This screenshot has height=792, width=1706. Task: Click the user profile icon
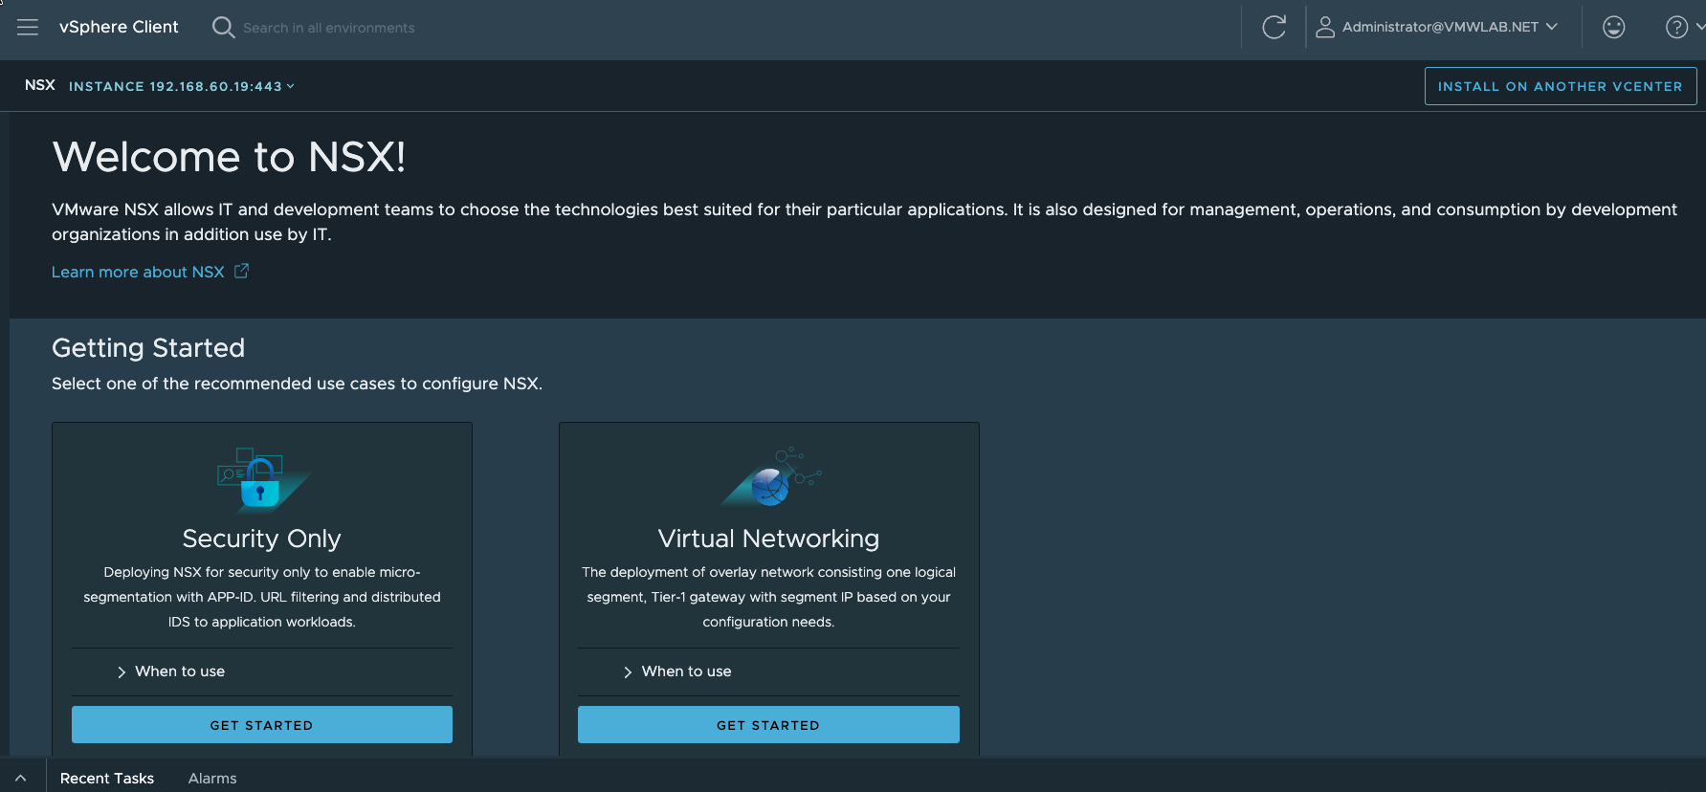(1325, 27)
